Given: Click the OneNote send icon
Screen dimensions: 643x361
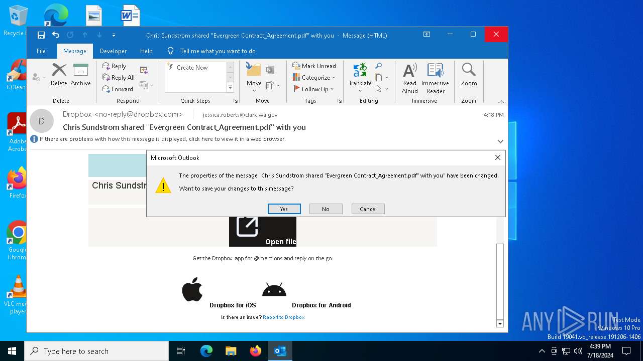Looking at the screenshot, I should click(270, 70).
